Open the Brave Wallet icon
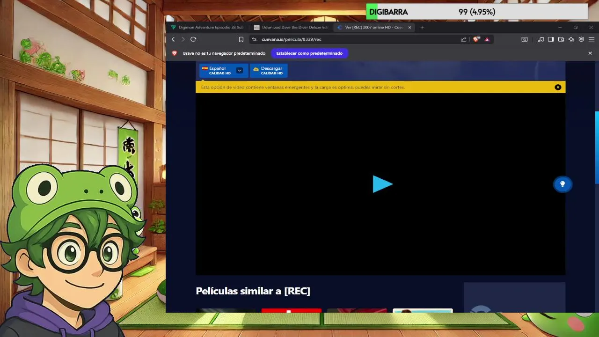 (561, 39)
